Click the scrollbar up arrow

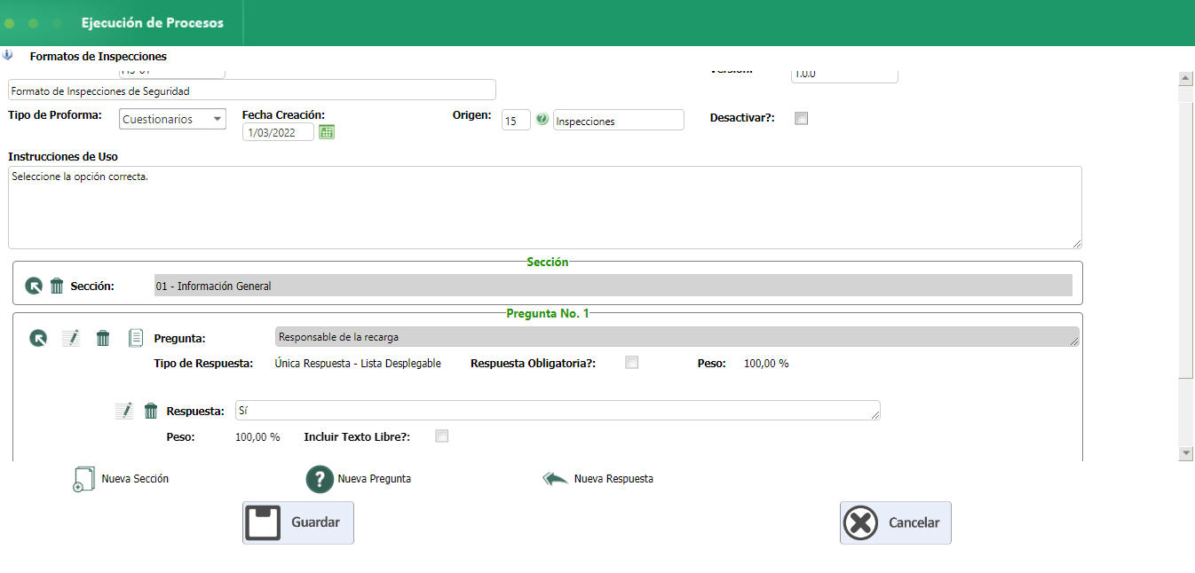[x=1185, y=78]
